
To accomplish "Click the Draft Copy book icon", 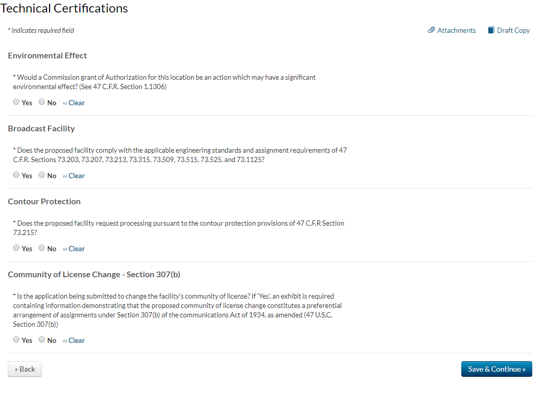I will coord(491,30).
